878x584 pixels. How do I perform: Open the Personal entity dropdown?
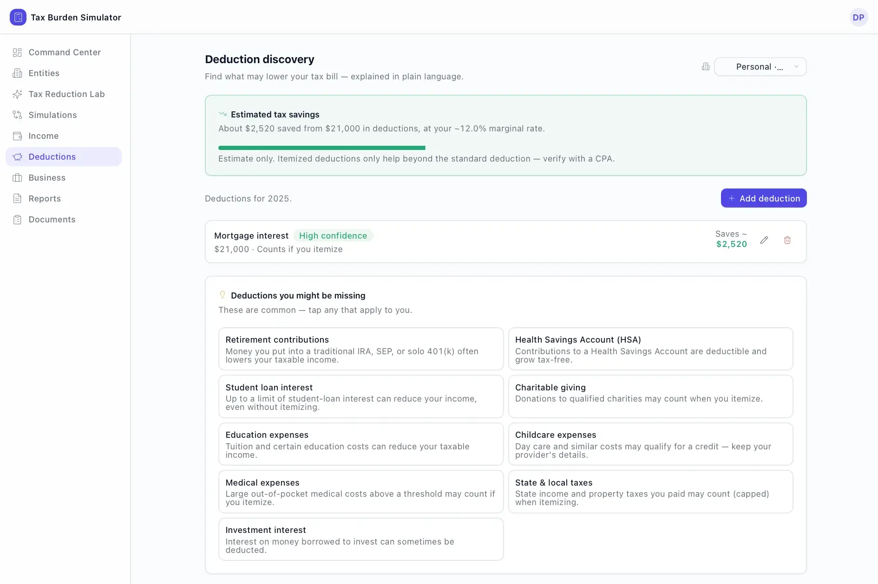[x=760, y=66]
